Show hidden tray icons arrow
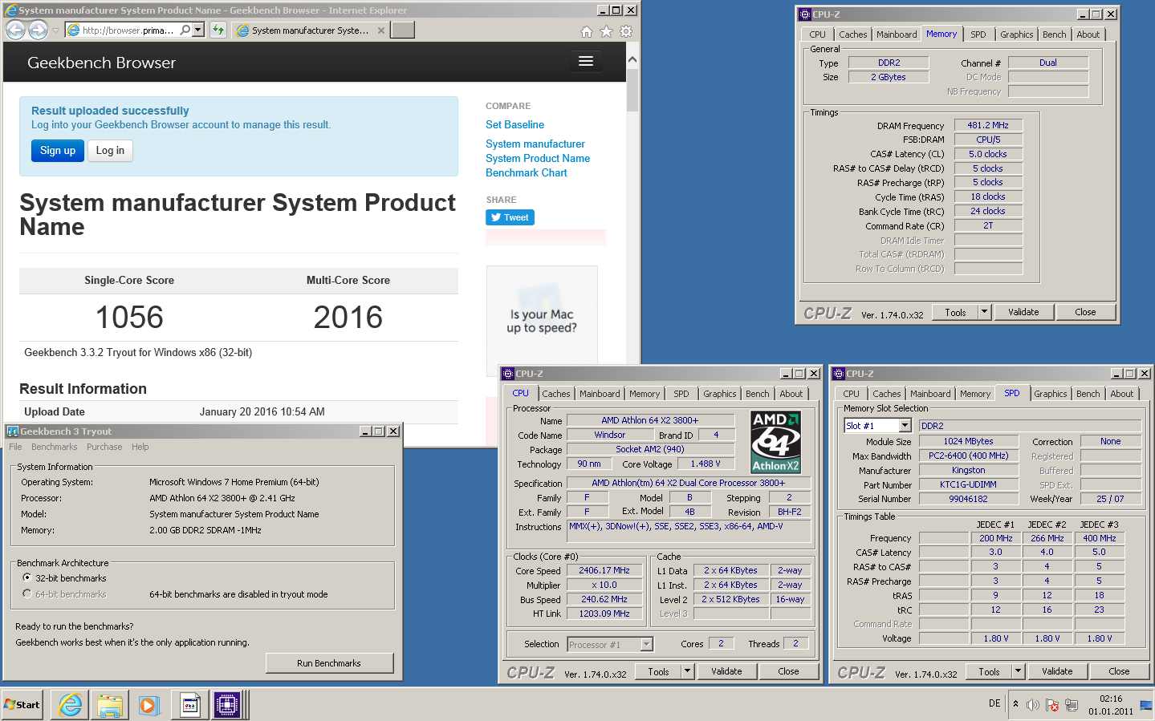The height and width of the screenshot is (721, 1155). click(1015, 704)
